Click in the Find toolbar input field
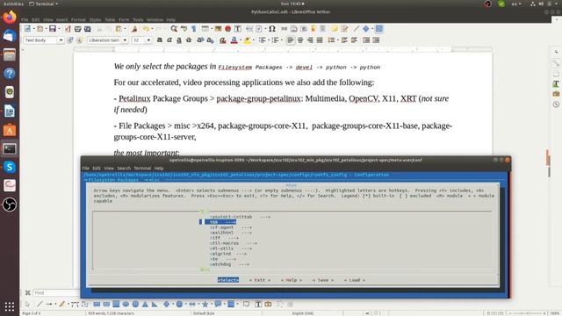Viewport: 562px width, 316px height. pyautogui.click(x=56, y=292)
